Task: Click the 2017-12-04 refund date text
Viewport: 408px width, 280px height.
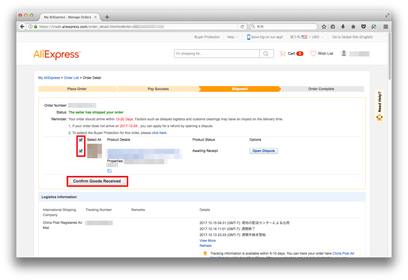Action: tap(129, 126)
